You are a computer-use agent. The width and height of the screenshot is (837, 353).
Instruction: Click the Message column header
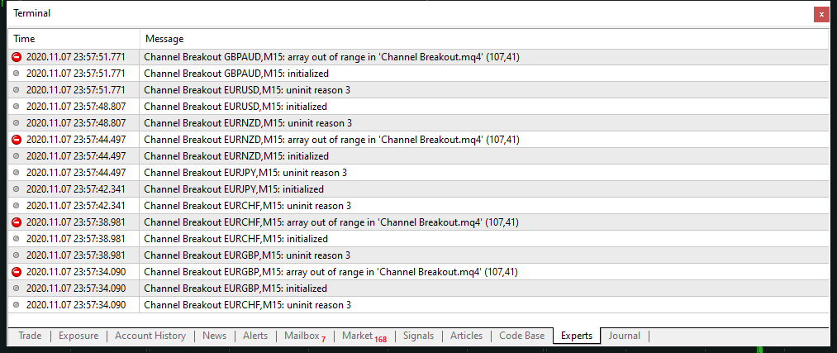pos(483,39)
